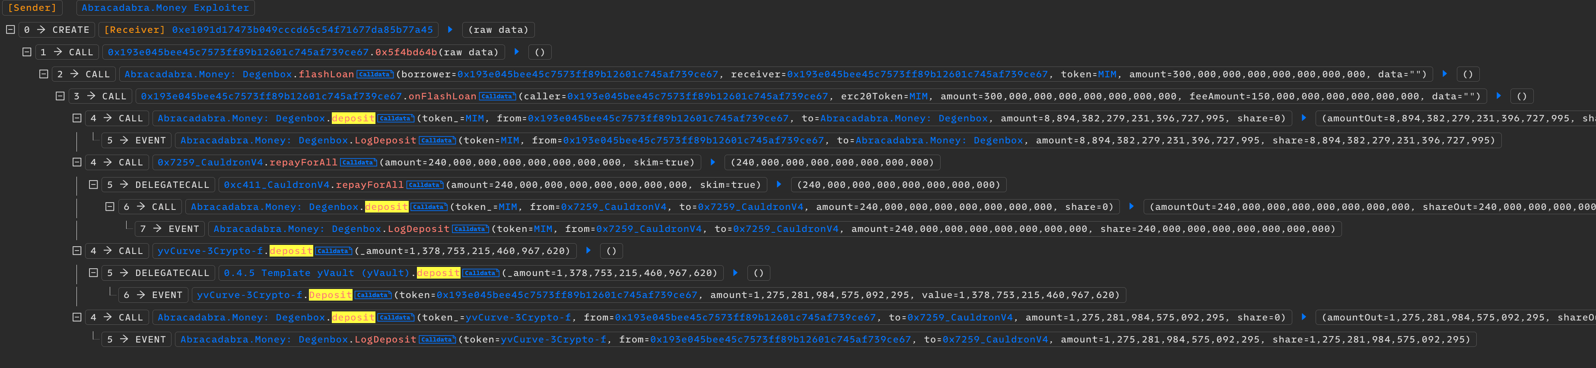Click Calldata badge on yvCurve-3Crypto-f Deposit event
Image resolution: width=1596 pixels, height=368 pixels.
coord(372,295)
